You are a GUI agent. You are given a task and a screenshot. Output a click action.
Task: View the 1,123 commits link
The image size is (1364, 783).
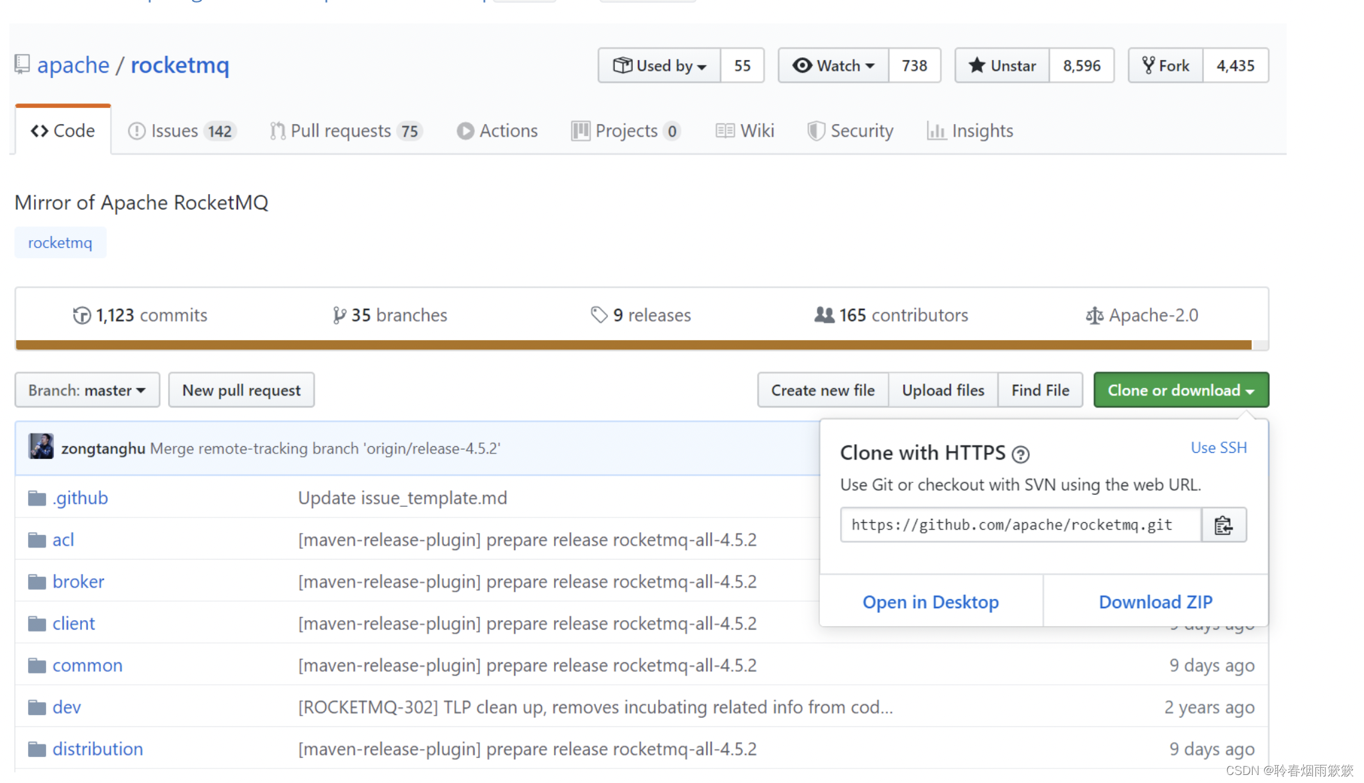140,315
